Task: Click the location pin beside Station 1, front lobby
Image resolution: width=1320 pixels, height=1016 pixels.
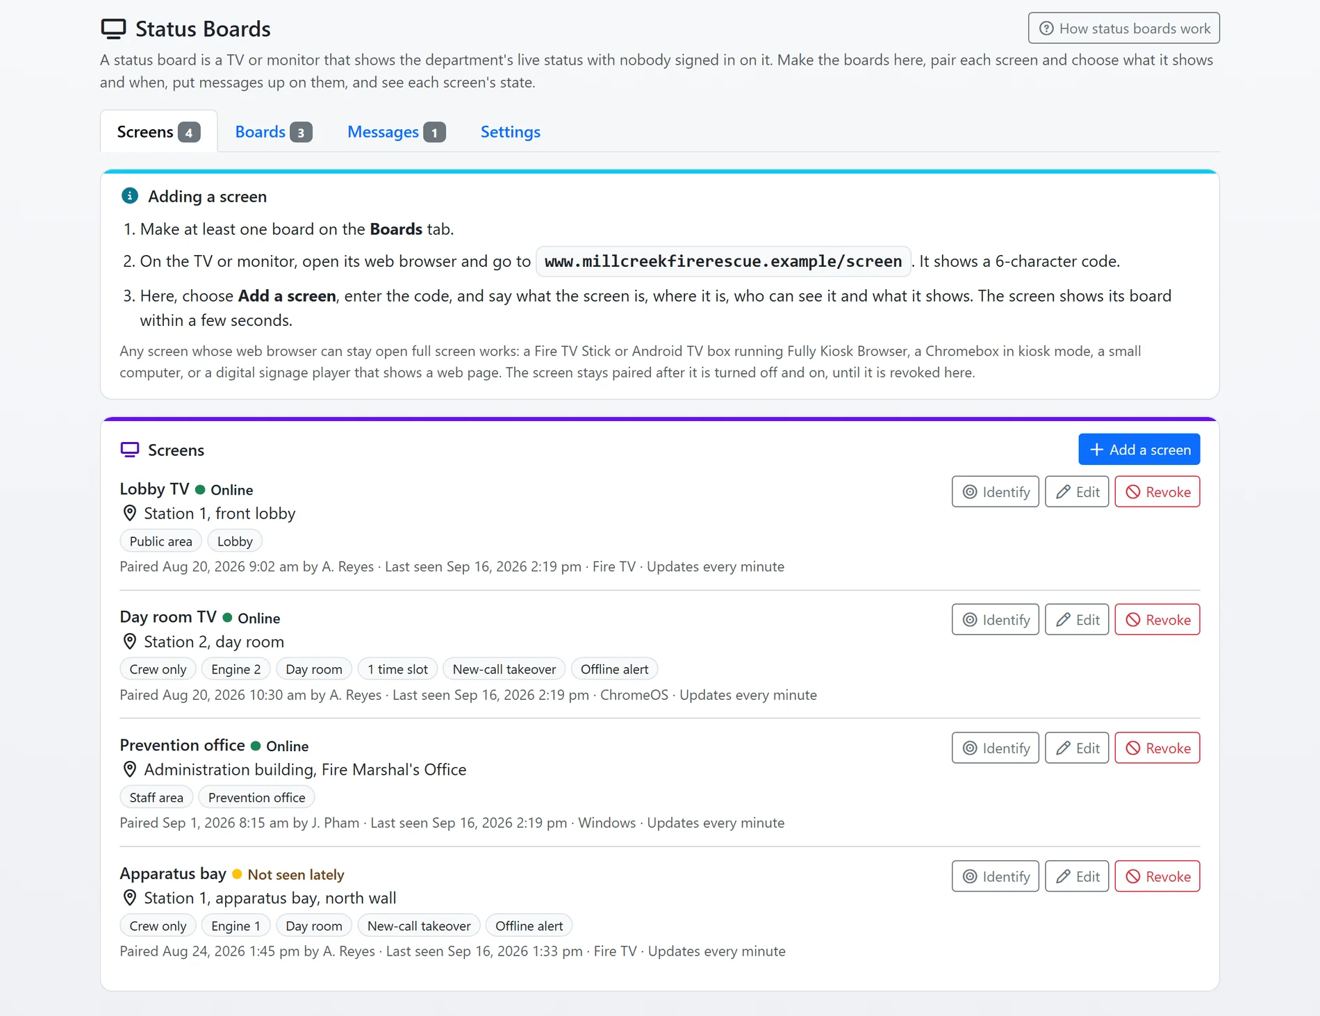Action: coord(129,514)
